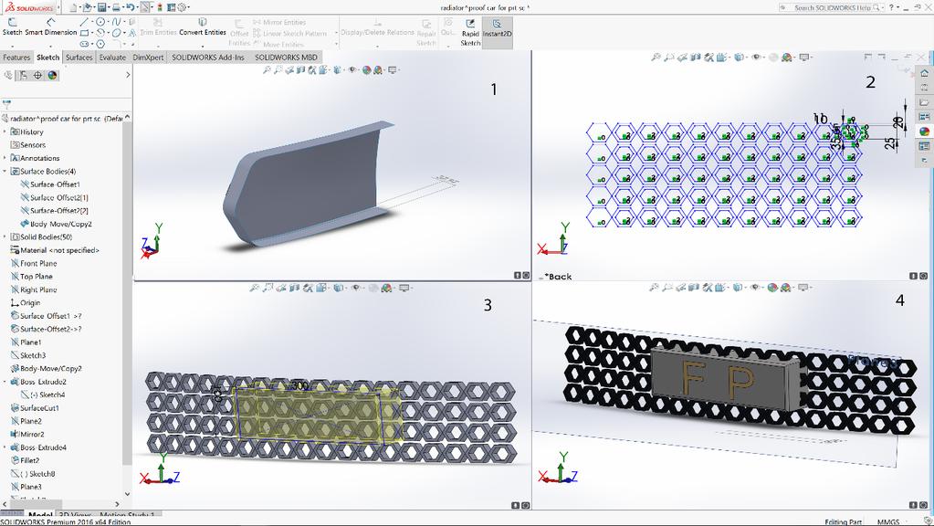This screenshot has width=934, height=526.
Task: Switch to the Features tab
Action: coord(16,58)
